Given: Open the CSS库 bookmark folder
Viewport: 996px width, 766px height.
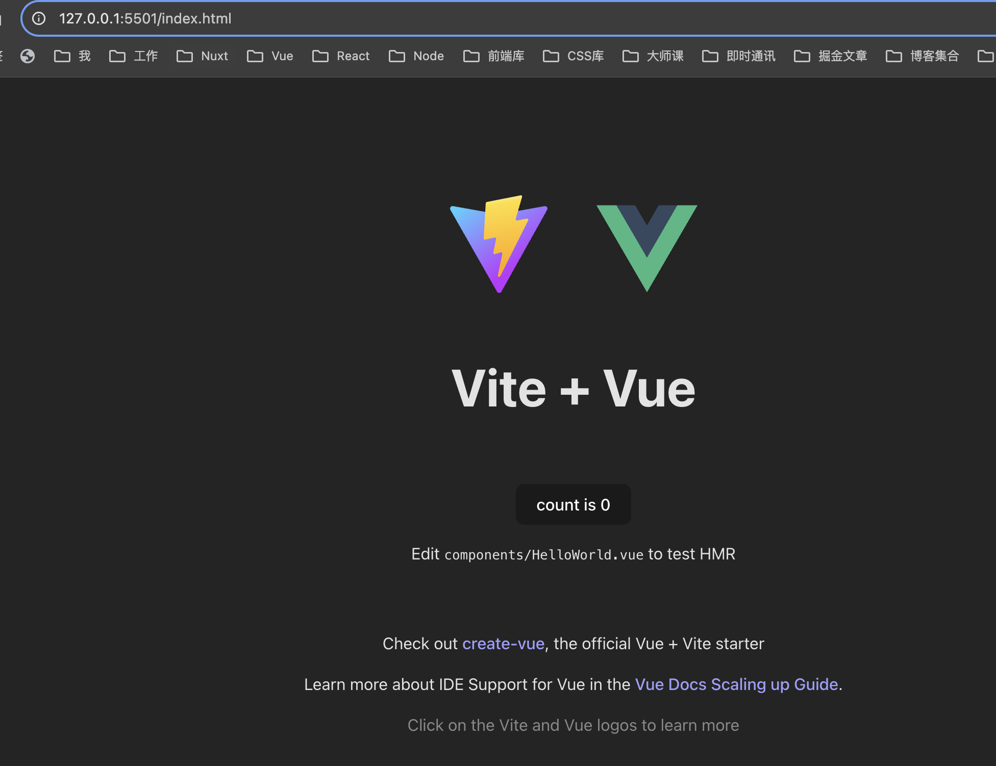Looking at the screenshot, I should pyautogui.click(x=574, y=56).
